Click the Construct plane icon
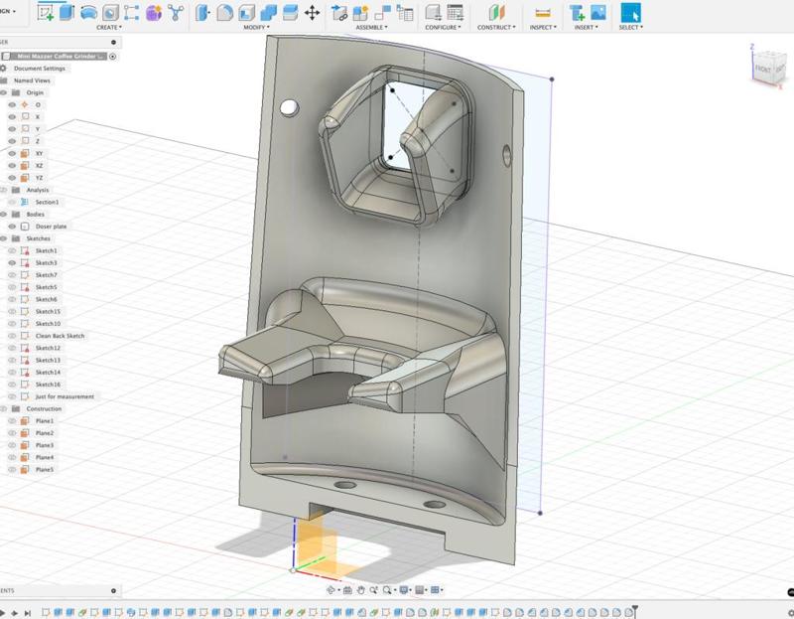 tap(497, 13)
